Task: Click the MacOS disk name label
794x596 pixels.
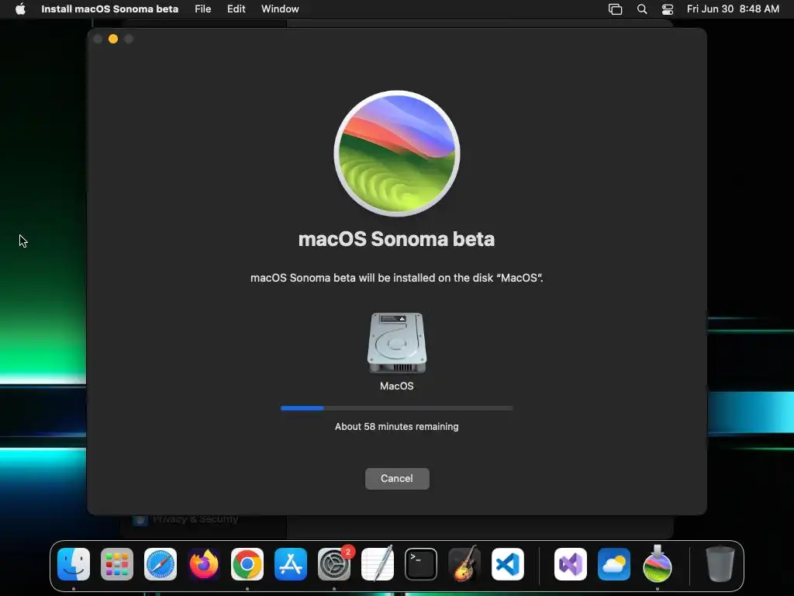Action: [396, 386]
